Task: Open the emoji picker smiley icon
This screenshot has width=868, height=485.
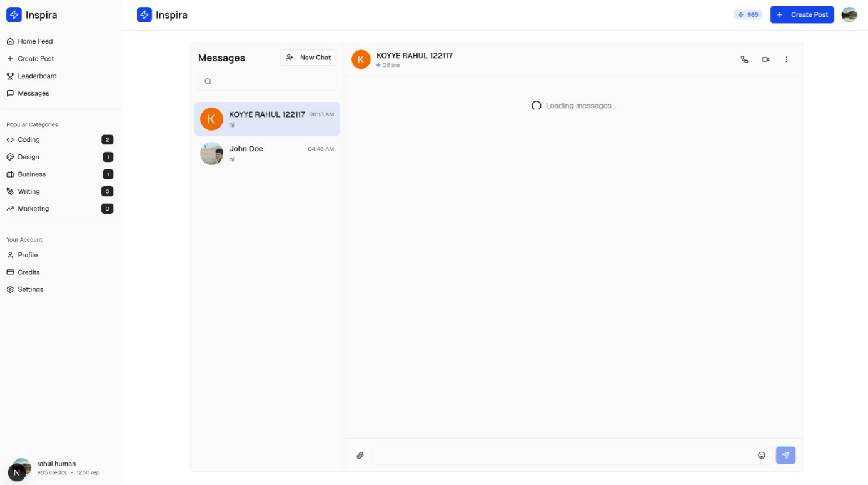Action: [x=762, y=456]
